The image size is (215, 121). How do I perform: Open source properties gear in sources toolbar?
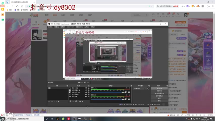[x=76, y=101]
